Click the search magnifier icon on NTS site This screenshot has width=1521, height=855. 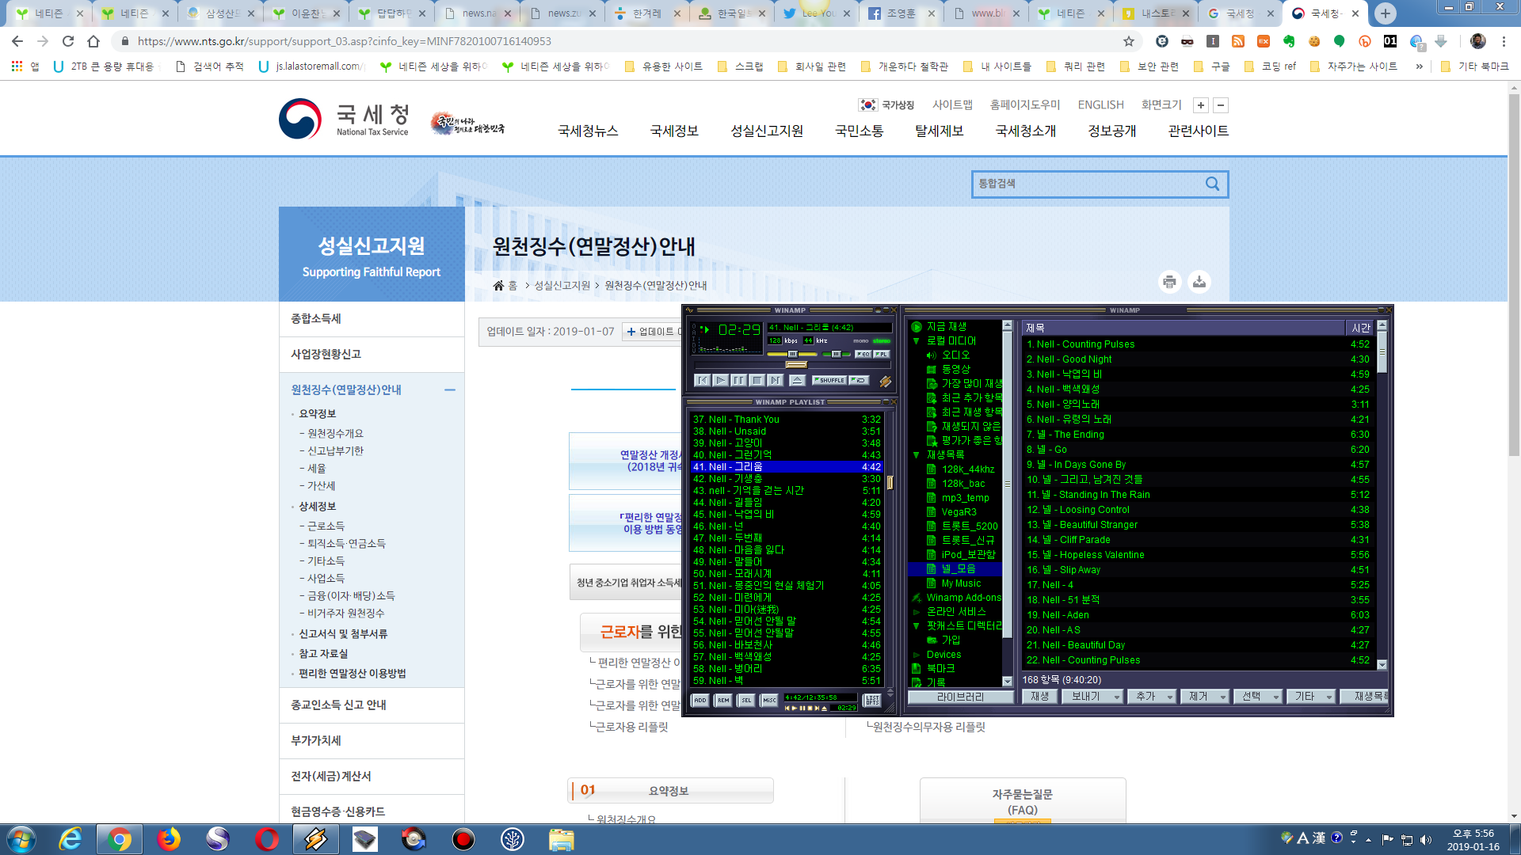(x=1212, y=184)
